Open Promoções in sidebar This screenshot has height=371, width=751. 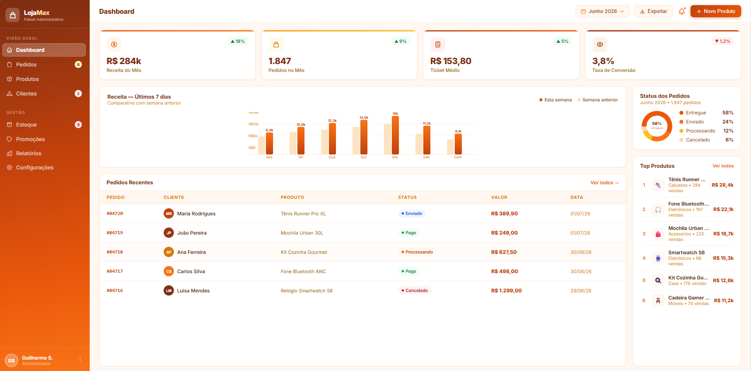click(x=44, y=139)
